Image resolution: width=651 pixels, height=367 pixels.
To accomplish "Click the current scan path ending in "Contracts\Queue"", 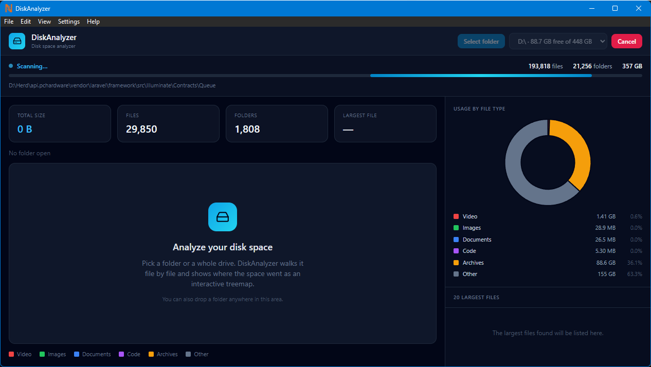I will pos(112,85).
